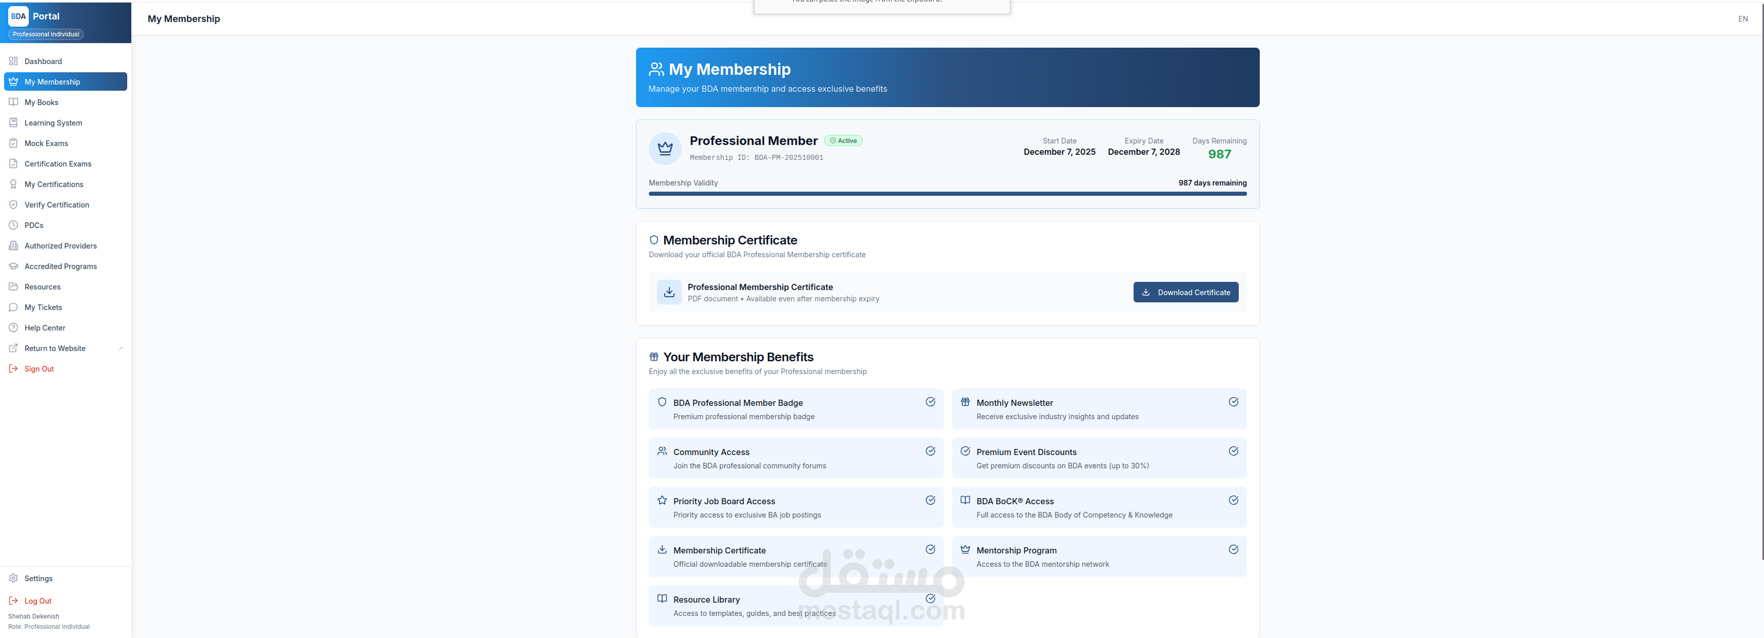Click the book icon on BDA BoCK® Access
1764x638 pixels.
pos(965,501)
